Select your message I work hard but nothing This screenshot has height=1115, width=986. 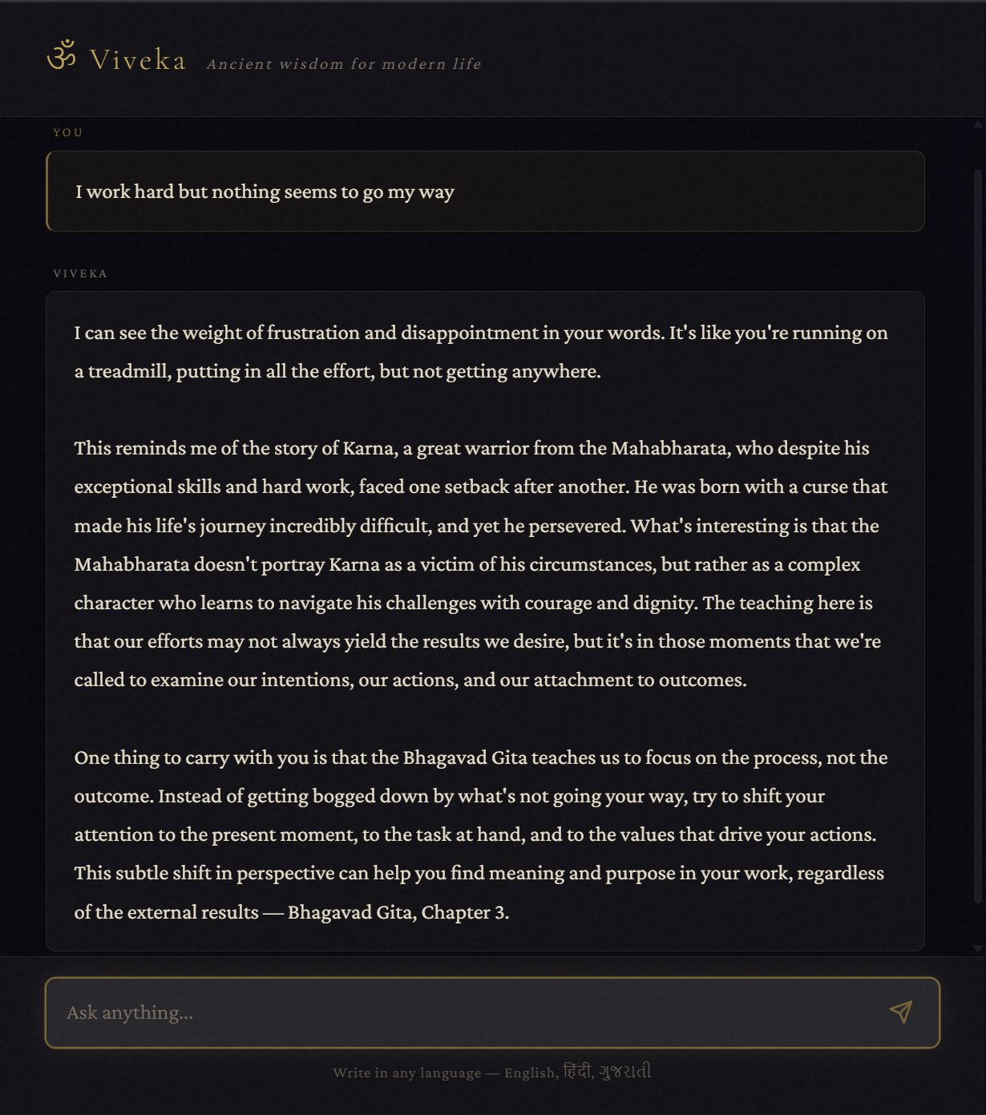pyautogui.click(x=265, y=192)
